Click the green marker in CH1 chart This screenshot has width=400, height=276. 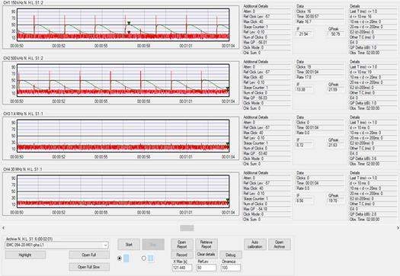coord(129,23)
